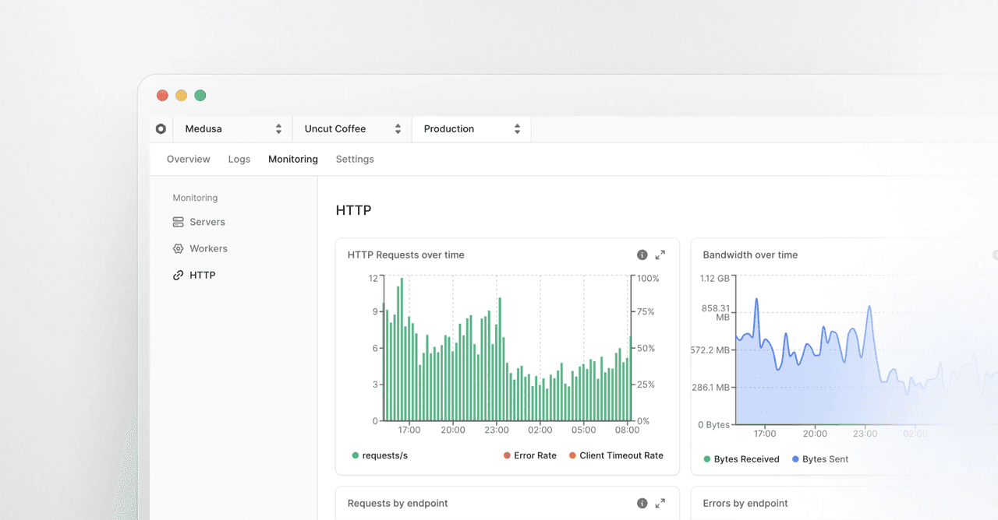
Task: Toggle requests/s legend series
Action: [380, 455]
